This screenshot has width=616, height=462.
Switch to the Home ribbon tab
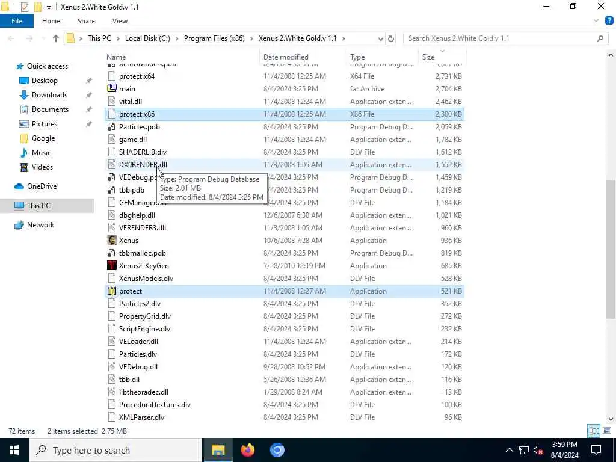[51, 21]
